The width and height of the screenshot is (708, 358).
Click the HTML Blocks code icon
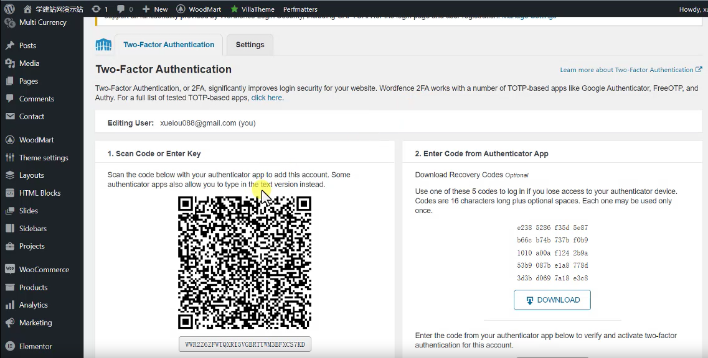(x=9, y=193)
